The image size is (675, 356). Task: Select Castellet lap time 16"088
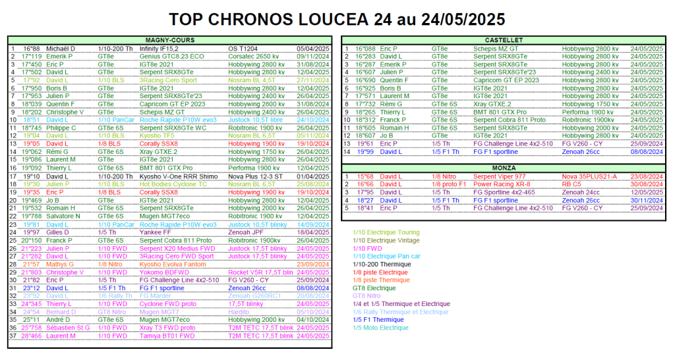click(365, 49)
